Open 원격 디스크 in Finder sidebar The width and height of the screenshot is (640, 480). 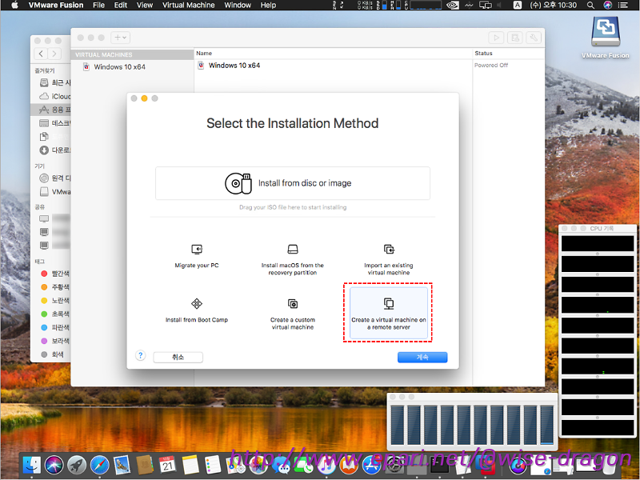[54, 178]
